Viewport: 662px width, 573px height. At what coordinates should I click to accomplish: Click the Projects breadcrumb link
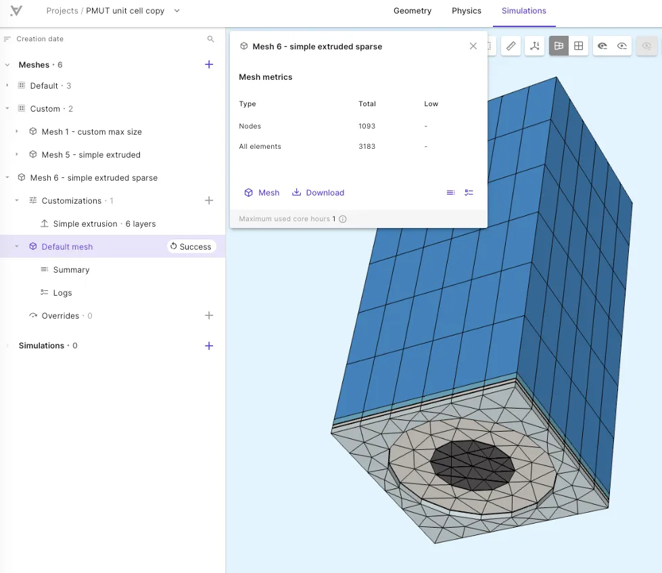62,11
